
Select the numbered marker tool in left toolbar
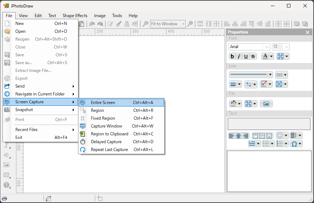point(7,185)
